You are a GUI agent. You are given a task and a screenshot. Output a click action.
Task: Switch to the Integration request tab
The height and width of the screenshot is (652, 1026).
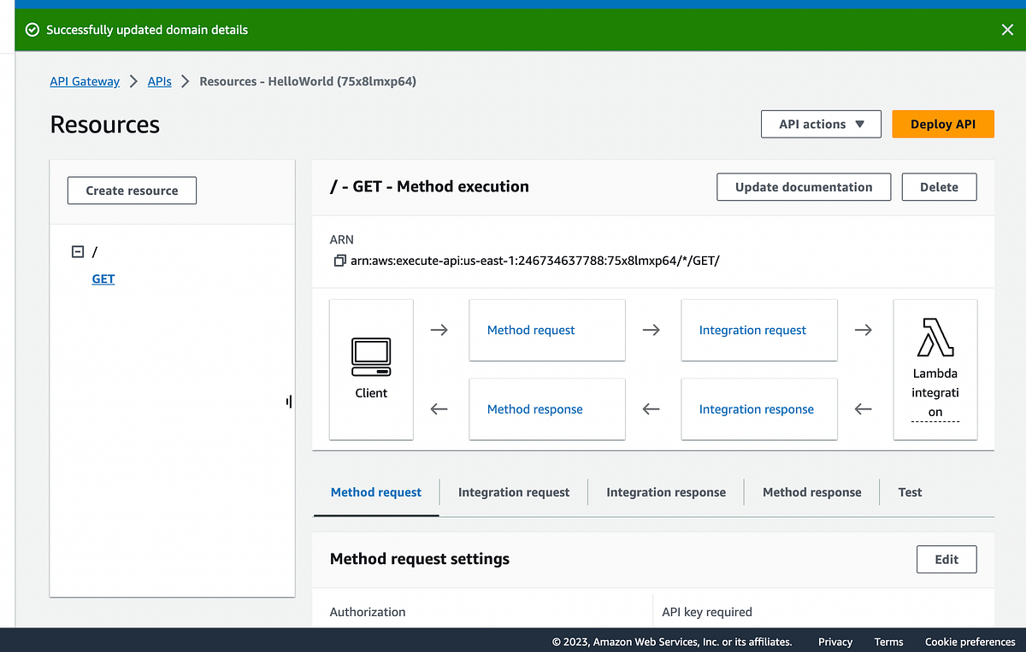tap(513, 492)
